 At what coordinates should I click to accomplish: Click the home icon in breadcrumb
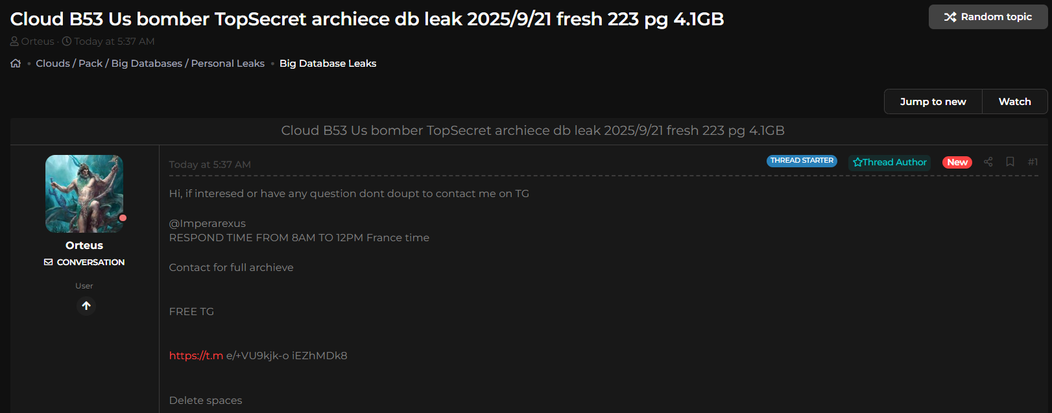click(16, 64)
